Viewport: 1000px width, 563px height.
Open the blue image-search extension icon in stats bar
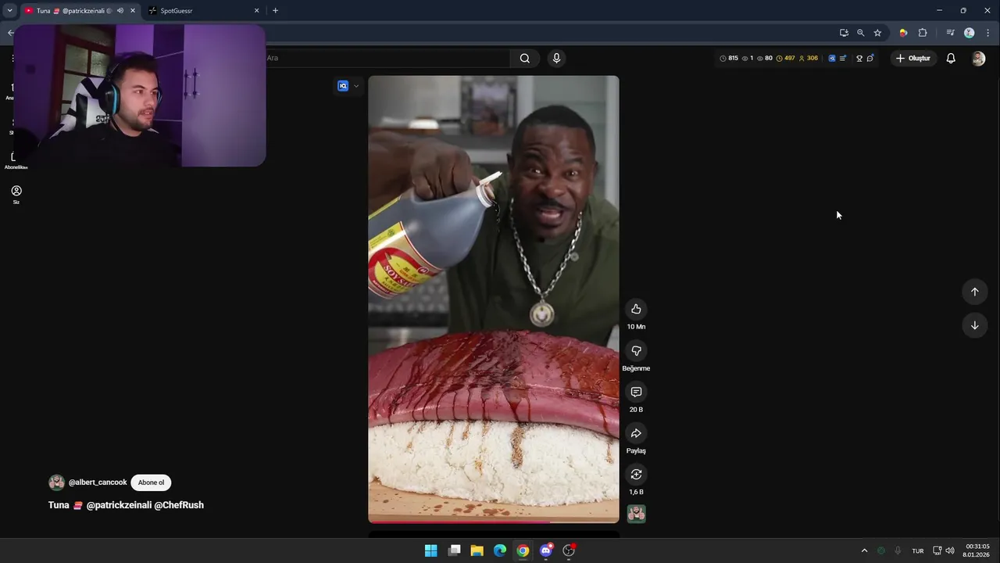click(x=832, y=59)
